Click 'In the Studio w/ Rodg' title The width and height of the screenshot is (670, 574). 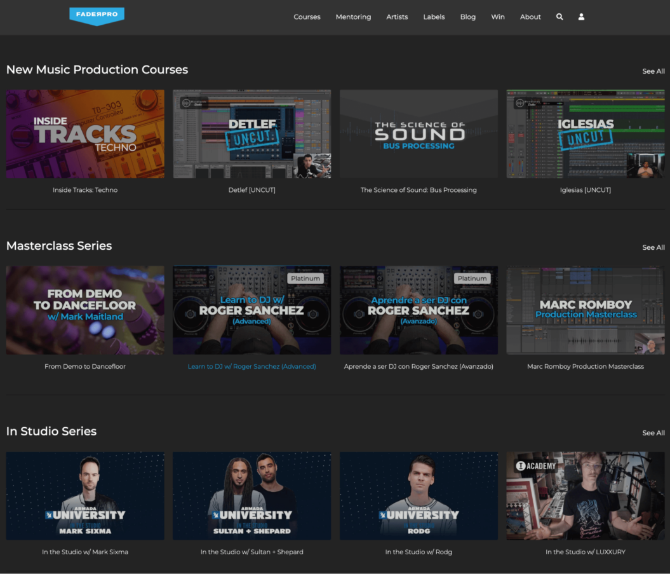(x=419, y=552)
